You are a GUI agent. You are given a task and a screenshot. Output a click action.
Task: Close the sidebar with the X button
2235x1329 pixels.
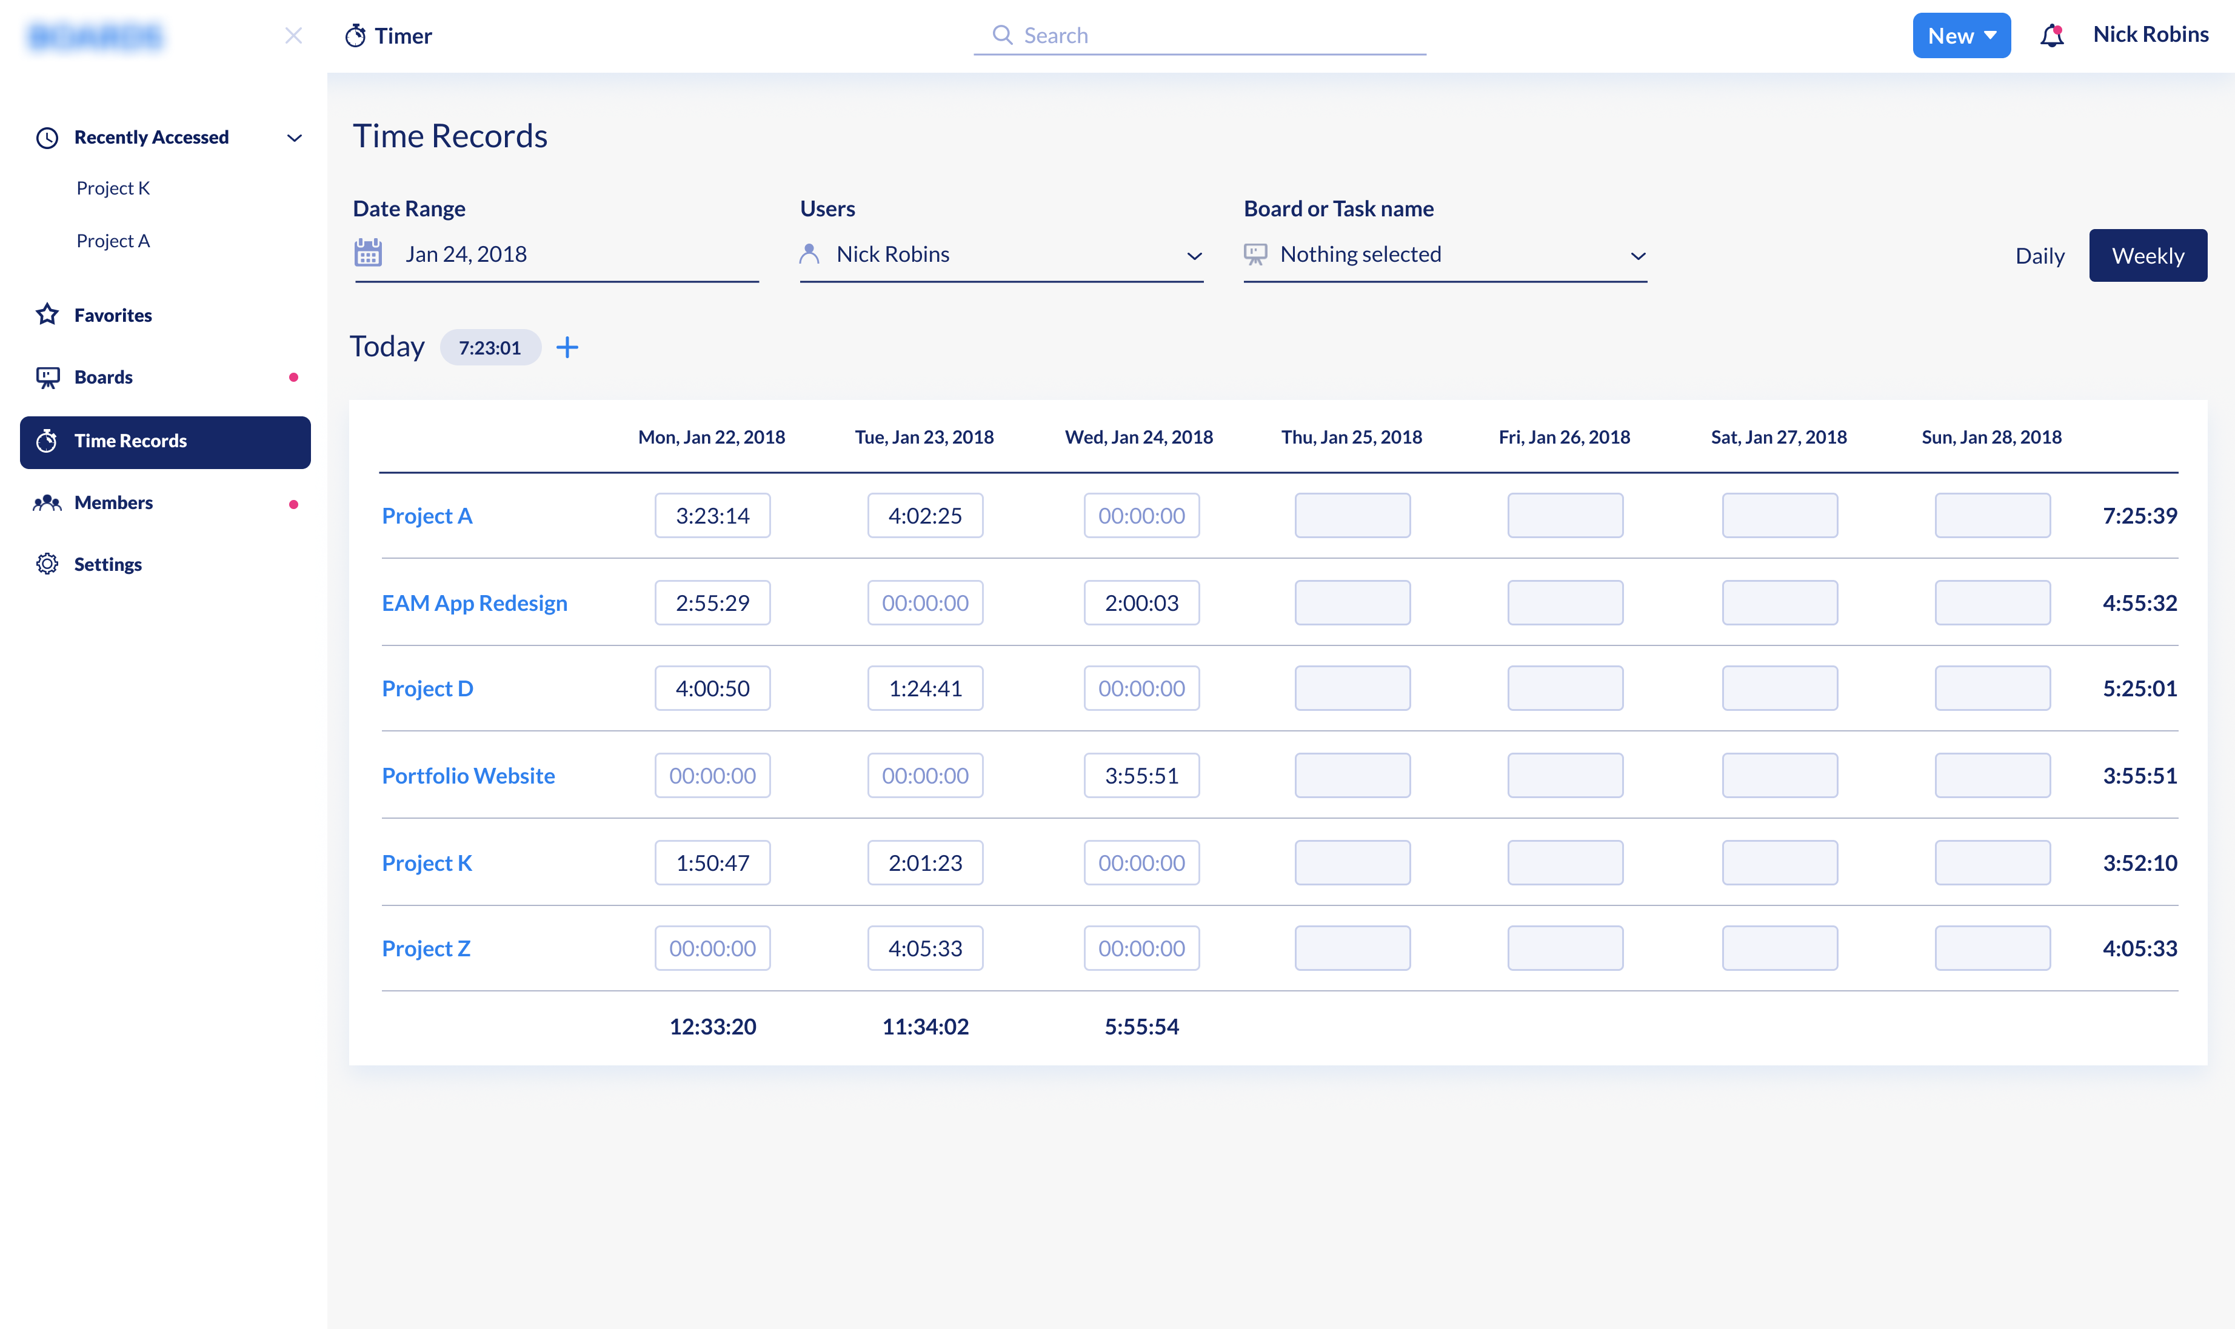click(294, 35)
